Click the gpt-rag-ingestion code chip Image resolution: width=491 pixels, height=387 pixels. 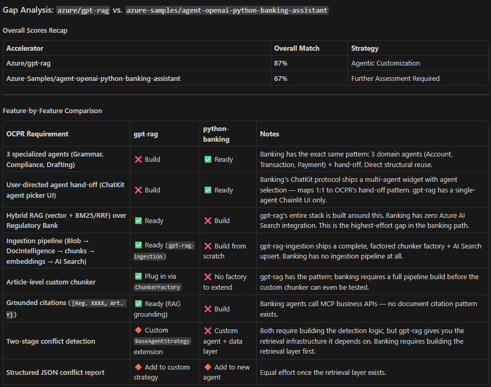tap(164, 251)
